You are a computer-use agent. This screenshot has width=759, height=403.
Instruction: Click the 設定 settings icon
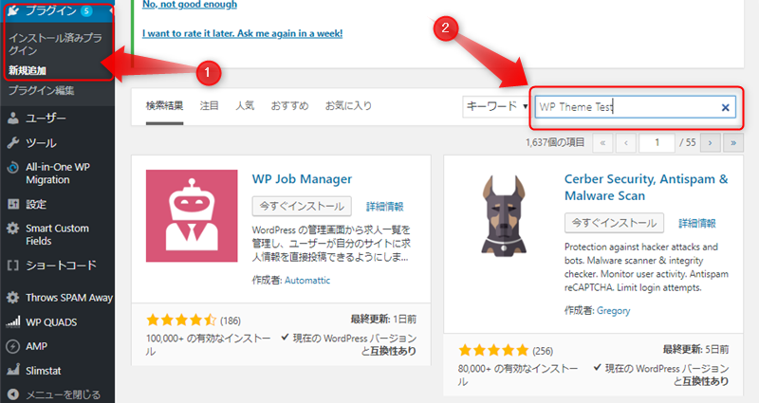tap(13, 204)
